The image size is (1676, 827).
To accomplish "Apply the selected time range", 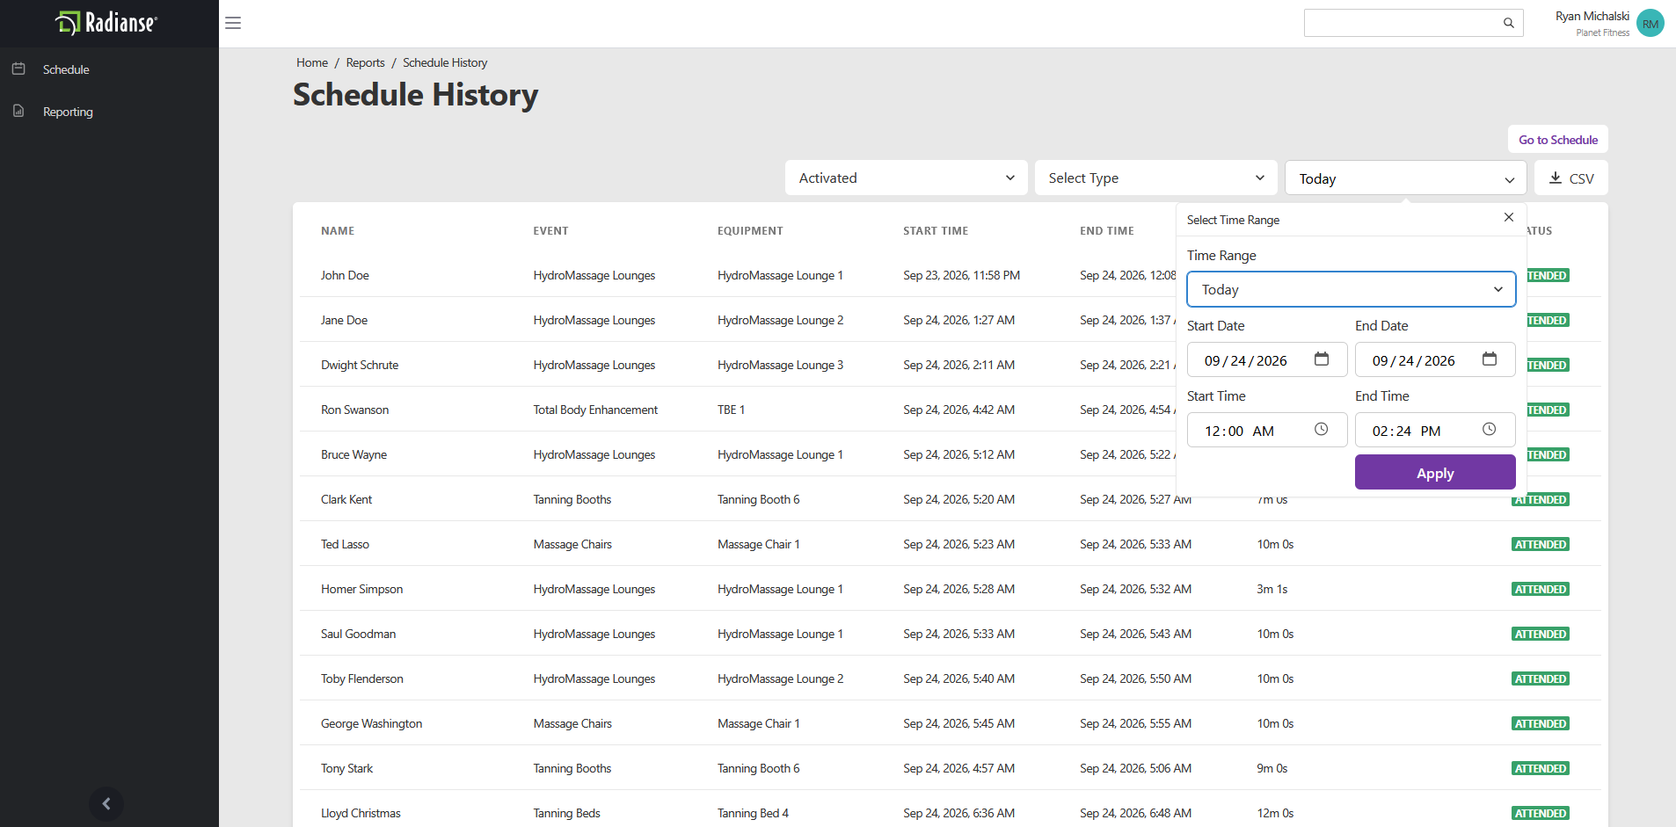I will (x=1435, y=472).
